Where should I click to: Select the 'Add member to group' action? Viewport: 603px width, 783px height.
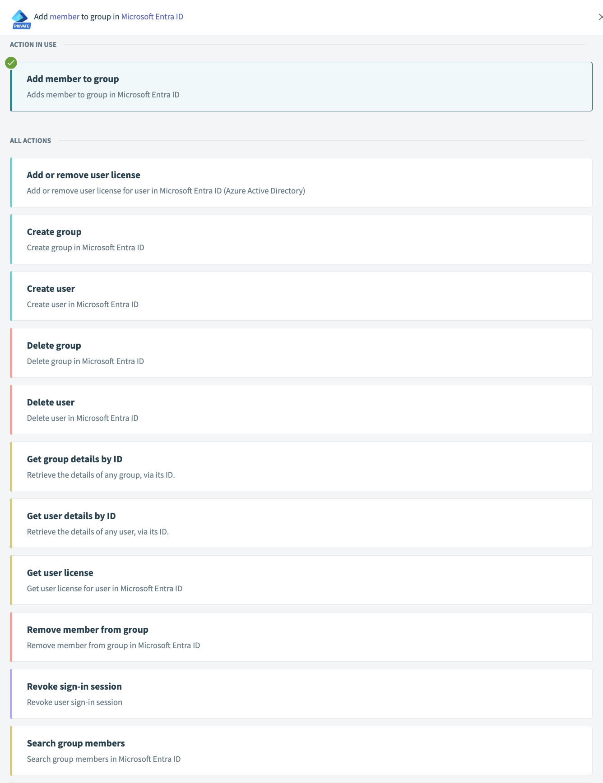click(301, 87)
